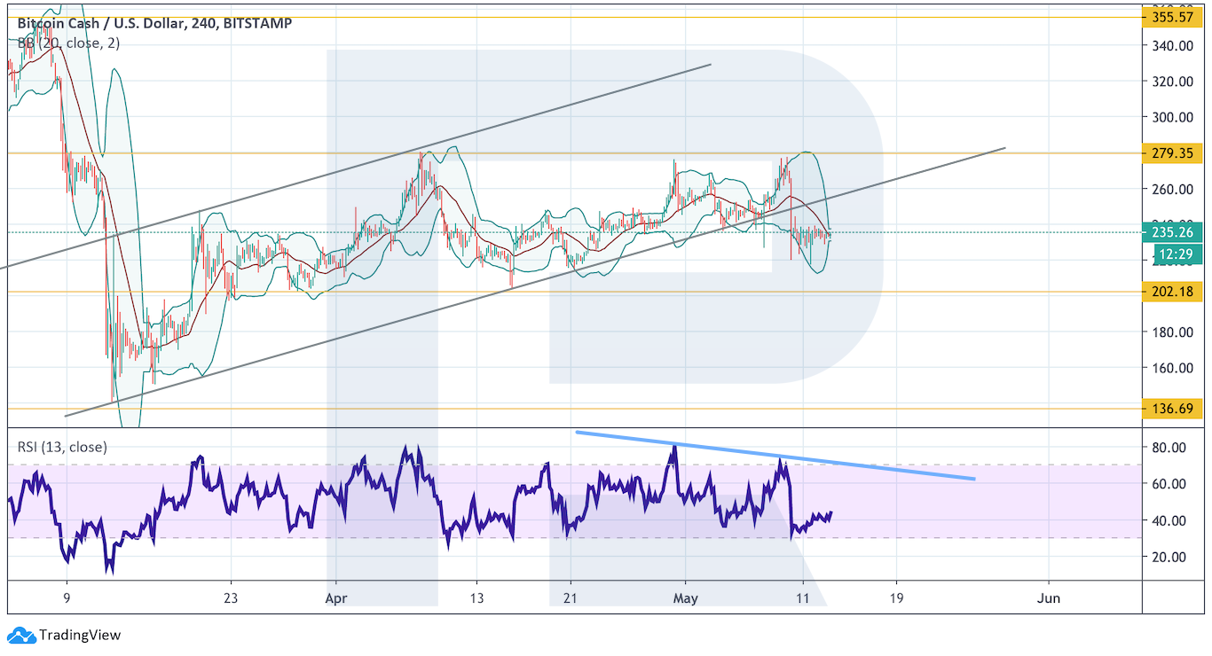Click the 136.69 price level tag
Viewport: 1212px width, 656px height.
1173,409
